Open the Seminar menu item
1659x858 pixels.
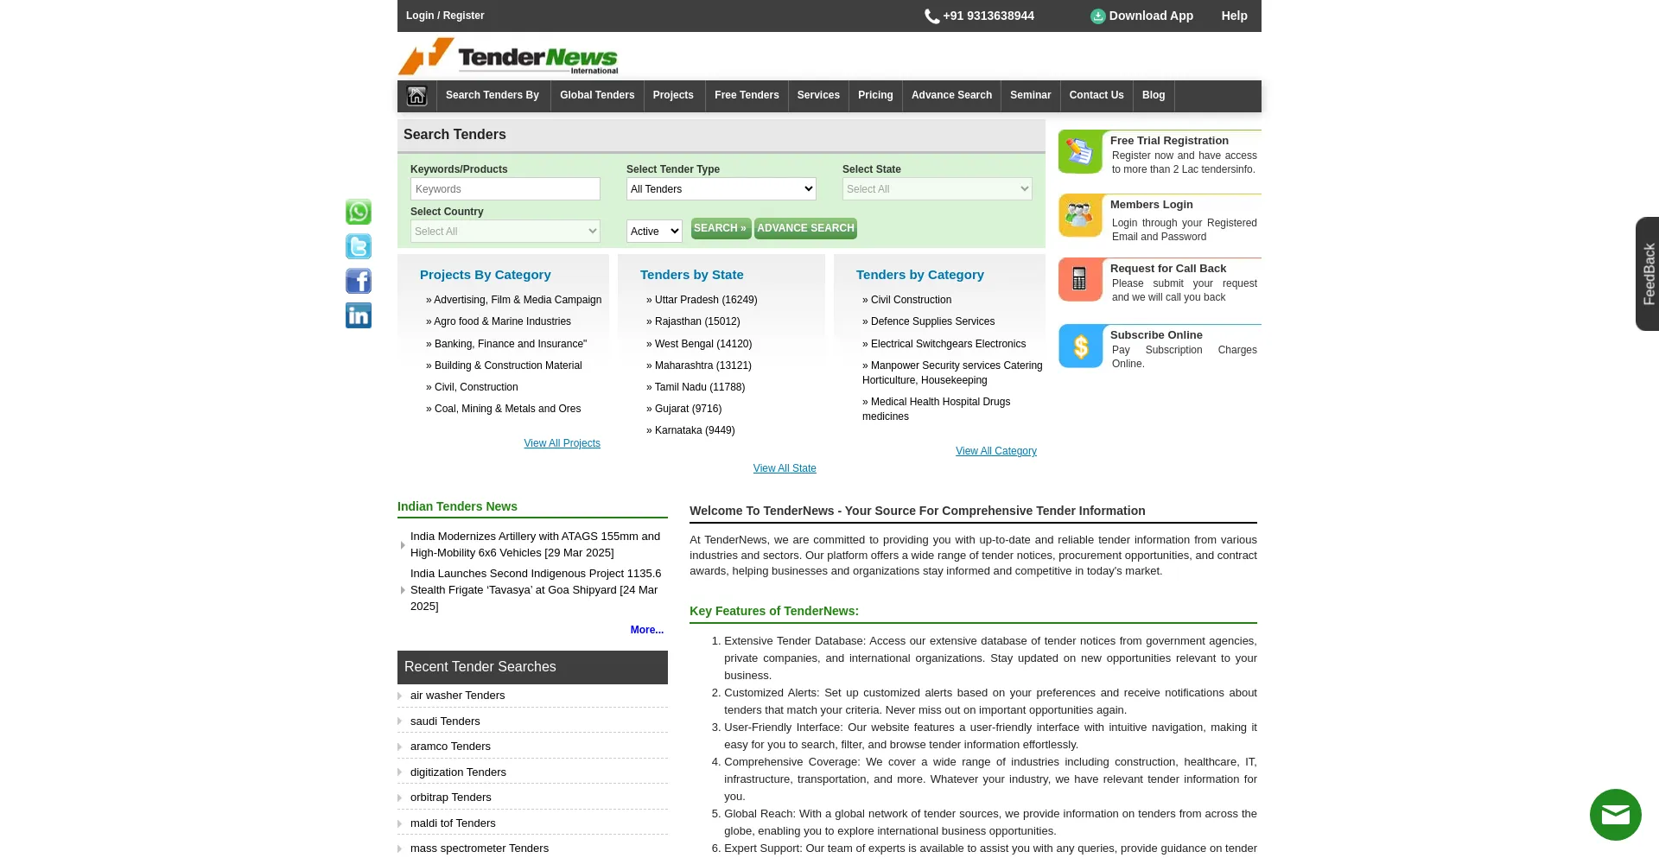click(1031, 95)
